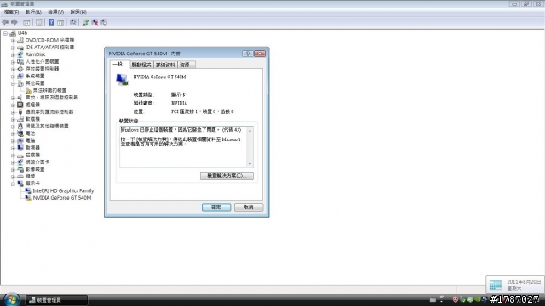Select NVIDIA GeForce GT 540M in the tree
This screenshot has width=545, height=306.
point(62,198)
